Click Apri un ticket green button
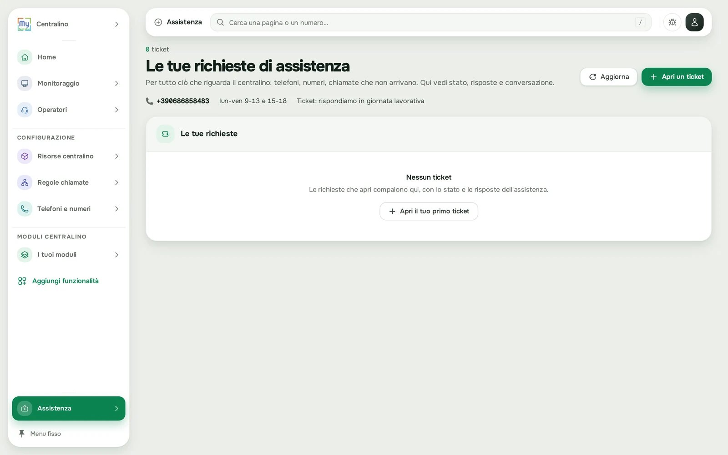 pyautogui.click(x=676, y=77)
